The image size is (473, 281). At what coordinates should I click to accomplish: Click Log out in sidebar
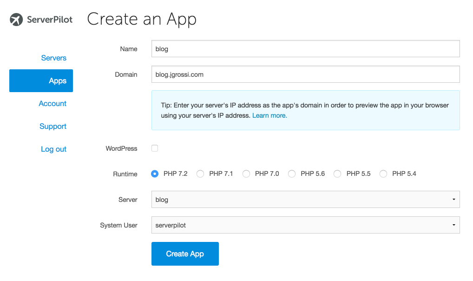pos(54,149)
